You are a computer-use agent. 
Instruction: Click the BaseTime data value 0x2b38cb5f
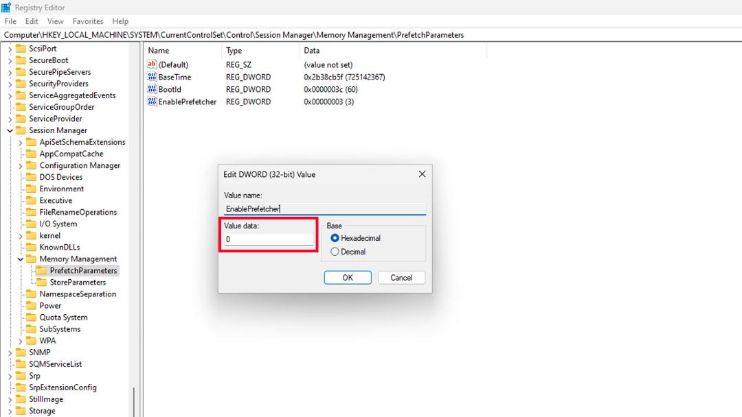coord(344,77)
